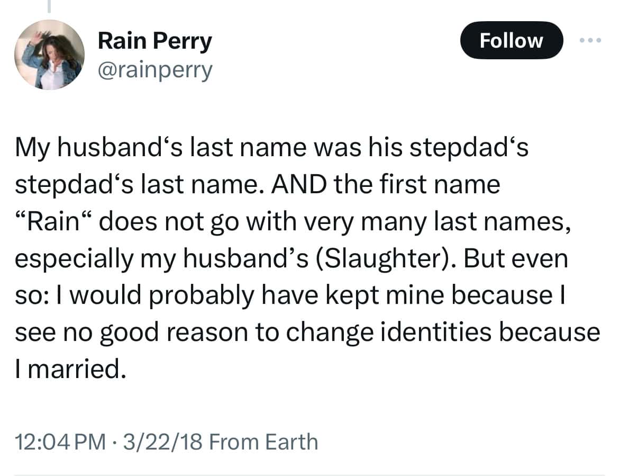Open the three-dot more options menu
Viewport: 619px width, 476px height.
click(590, 40)
